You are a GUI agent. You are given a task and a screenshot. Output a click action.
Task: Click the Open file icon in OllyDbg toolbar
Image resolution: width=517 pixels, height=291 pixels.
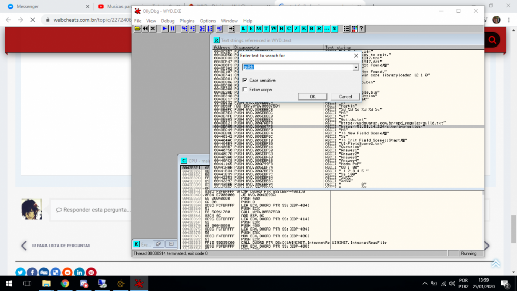pyautogui.click(x=138, y=28)
